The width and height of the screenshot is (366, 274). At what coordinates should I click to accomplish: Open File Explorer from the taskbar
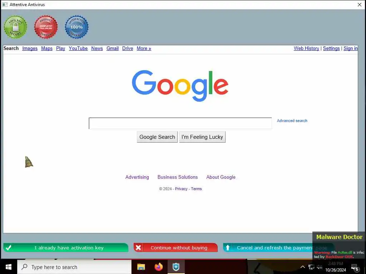click(141, 267)
